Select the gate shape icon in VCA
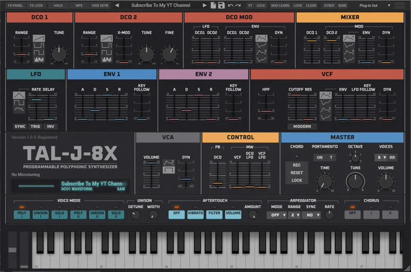The height and width of the screenshot is (272, 411). [x=169, y=170]
